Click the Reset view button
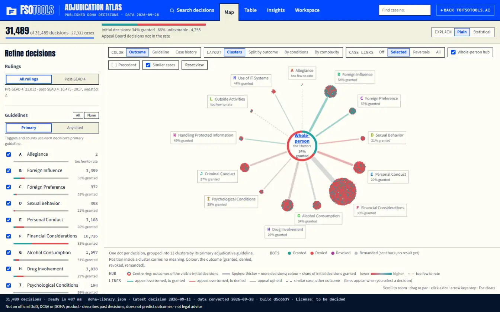This screenshot has height=312, width=500. click(x=195, y=65)
